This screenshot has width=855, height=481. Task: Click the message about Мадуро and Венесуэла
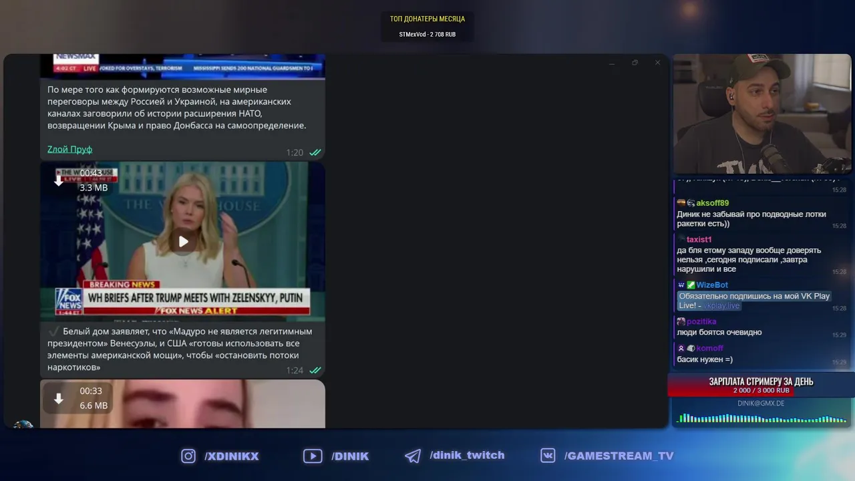(x=180, y=349)
